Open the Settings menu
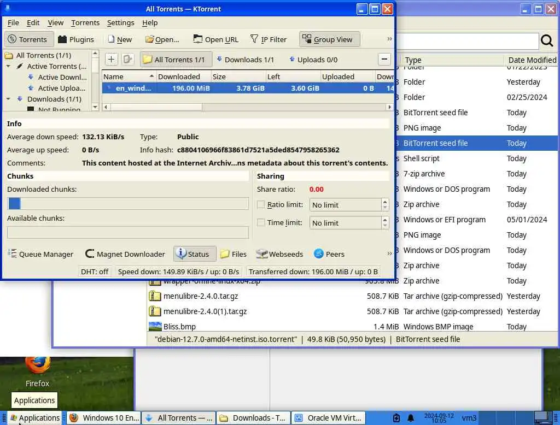Image resolution: width=560 pixels, height=425 pixels. point(121,23)
